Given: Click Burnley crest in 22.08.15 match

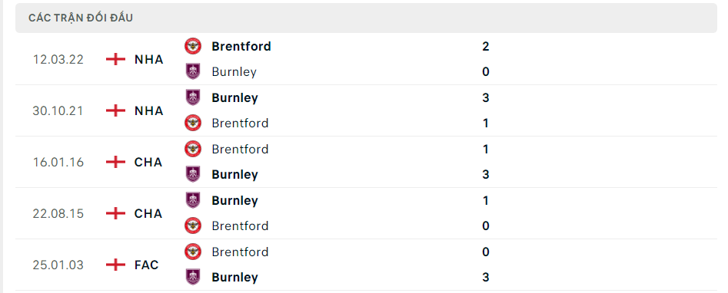Looking at the screenshot, I should (193, 200).
